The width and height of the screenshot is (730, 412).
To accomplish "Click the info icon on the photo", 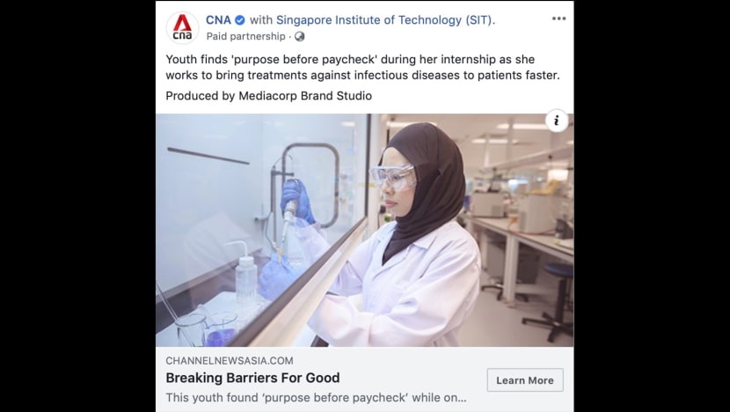I will click(557, 121).
